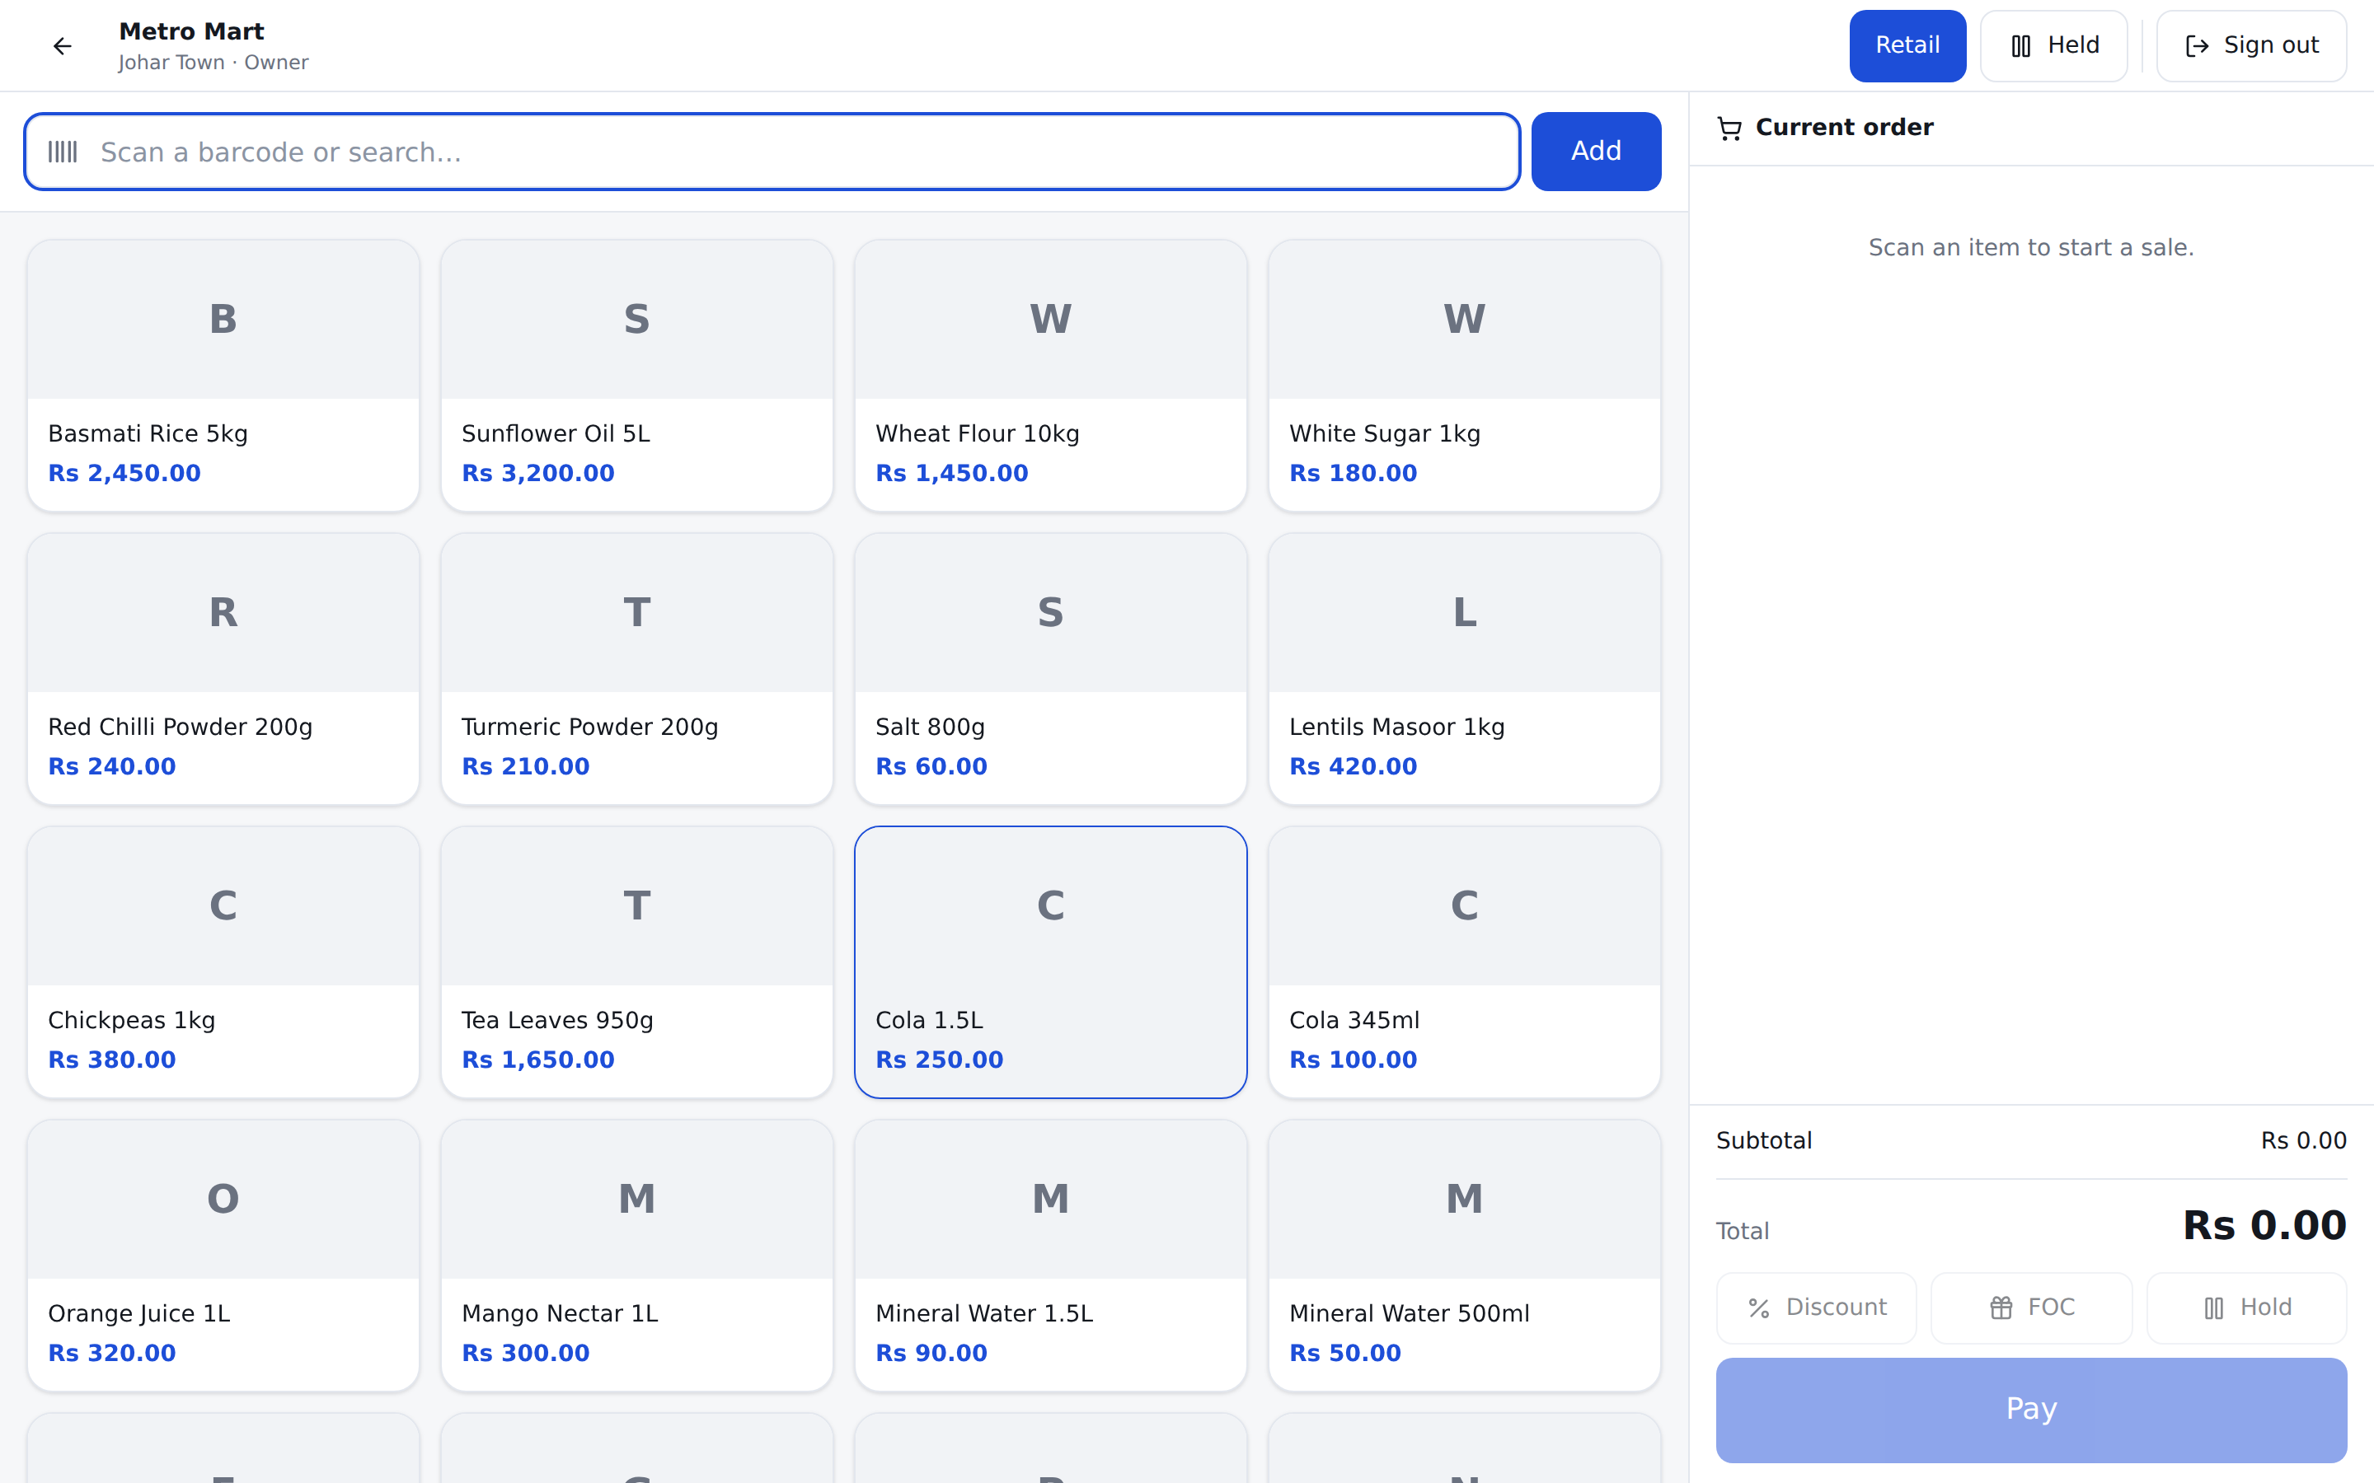Select the Retail mode button

point(1907,46)
